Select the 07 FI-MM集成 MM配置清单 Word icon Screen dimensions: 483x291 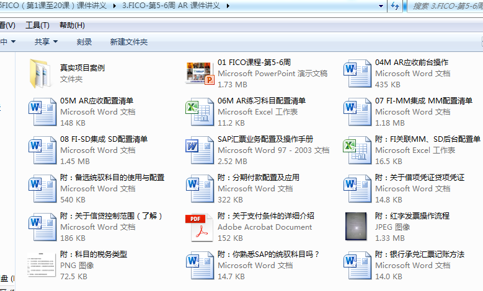(357, 112)
